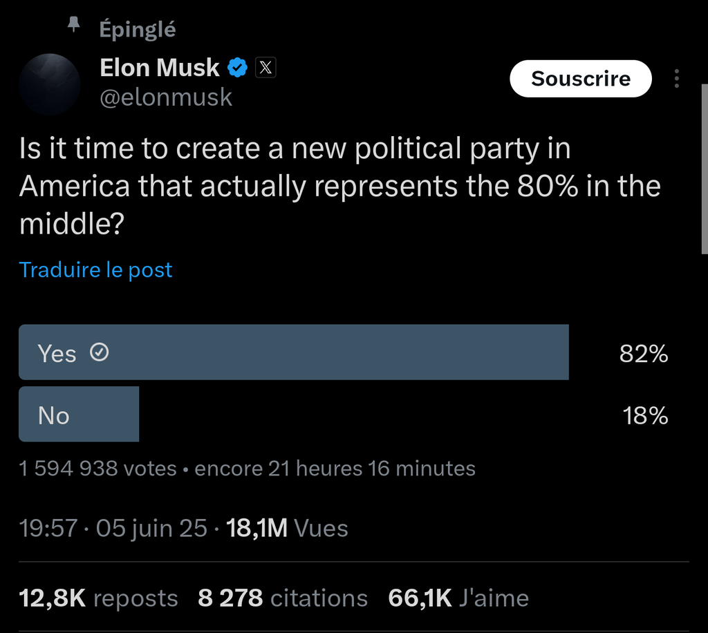Click the blue verified badge

[x=239, y=68]
